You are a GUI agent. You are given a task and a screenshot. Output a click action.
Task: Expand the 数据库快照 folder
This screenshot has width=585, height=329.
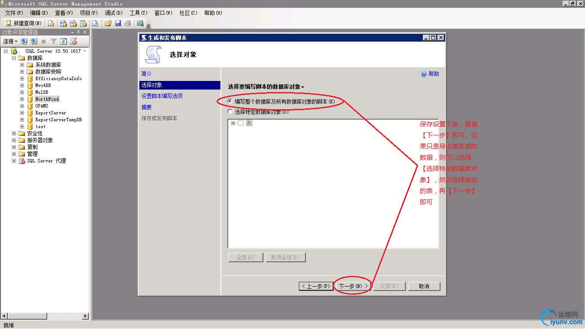(x=22, y=72)
